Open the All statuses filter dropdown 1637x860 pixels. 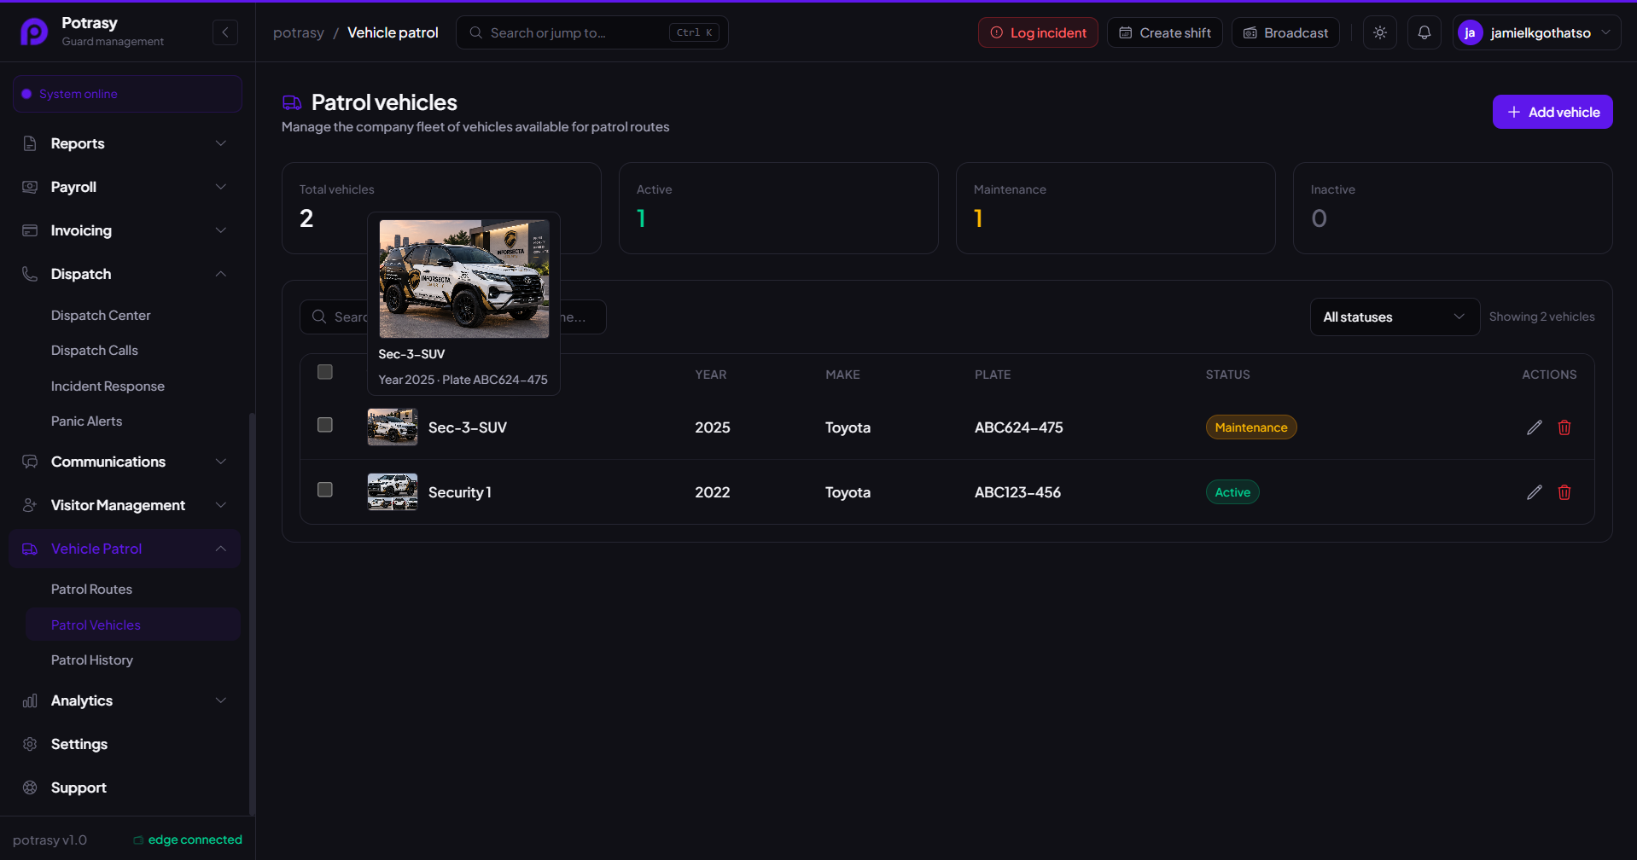pos(1395,317)
